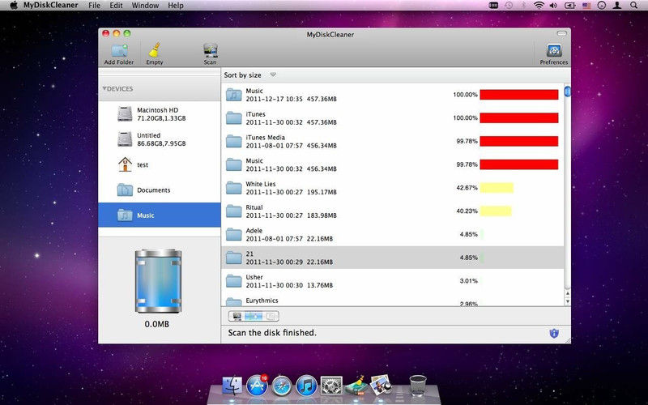This screenshot has width=648, height=405.
Task: Select the iTunes Media folder row
Action: point(393,141)
